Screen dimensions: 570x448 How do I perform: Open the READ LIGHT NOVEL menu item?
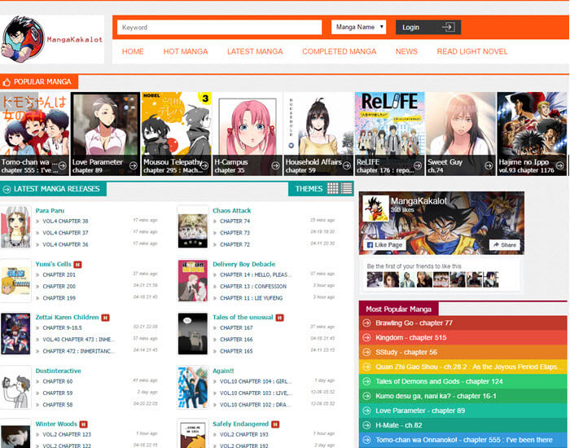pos(471,51)
